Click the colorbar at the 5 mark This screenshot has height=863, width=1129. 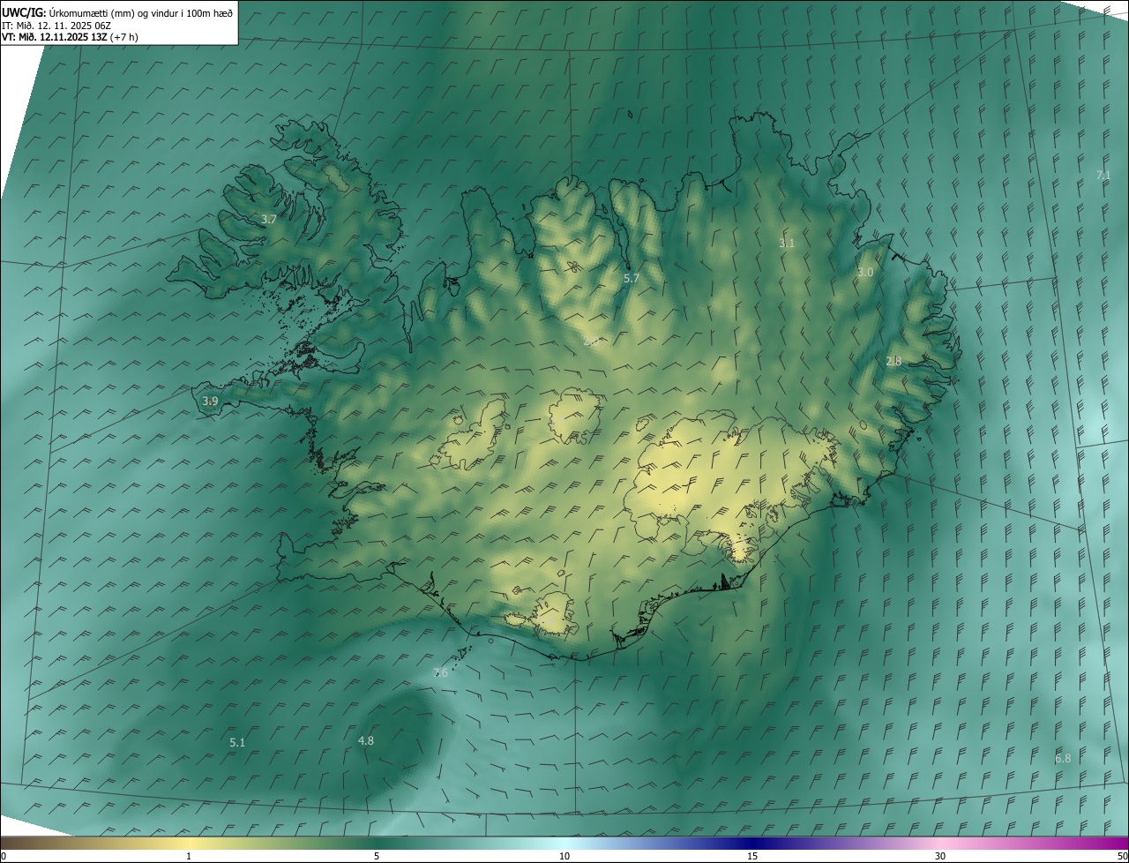point(377,856)
